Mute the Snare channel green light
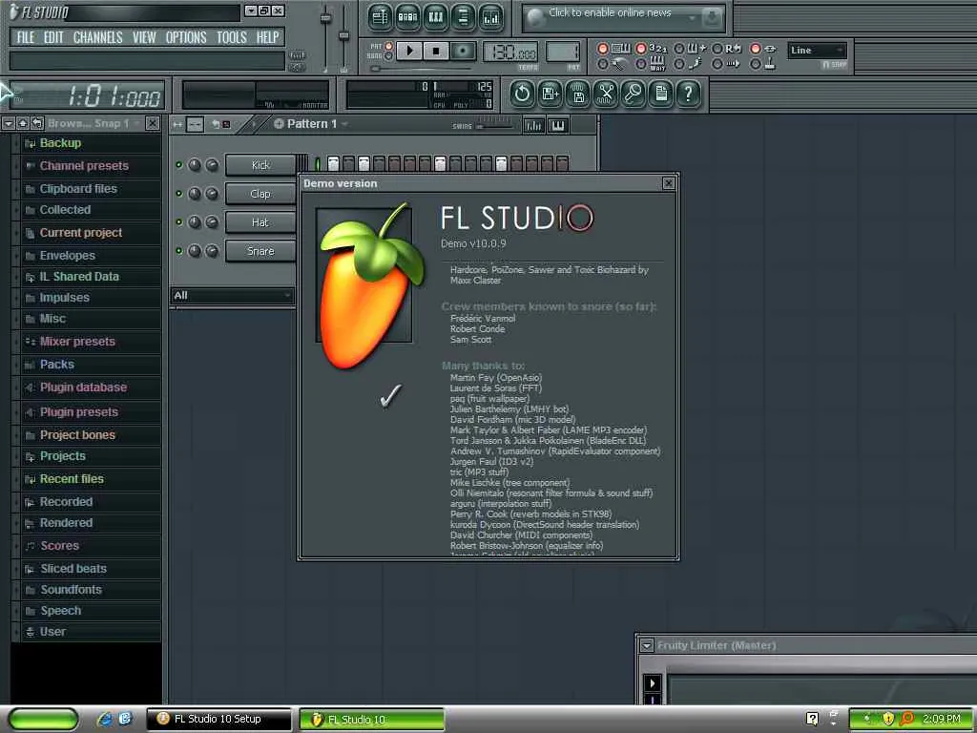The image size is (977, 733). 178,251
